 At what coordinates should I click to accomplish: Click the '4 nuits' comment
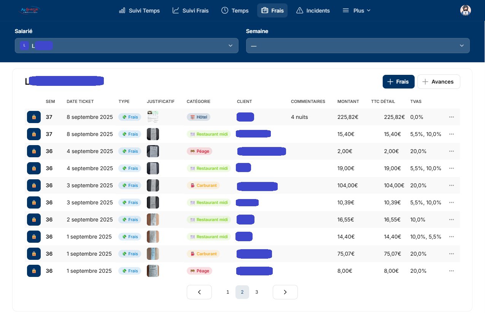pyautogui.click(x=299, y=117)
